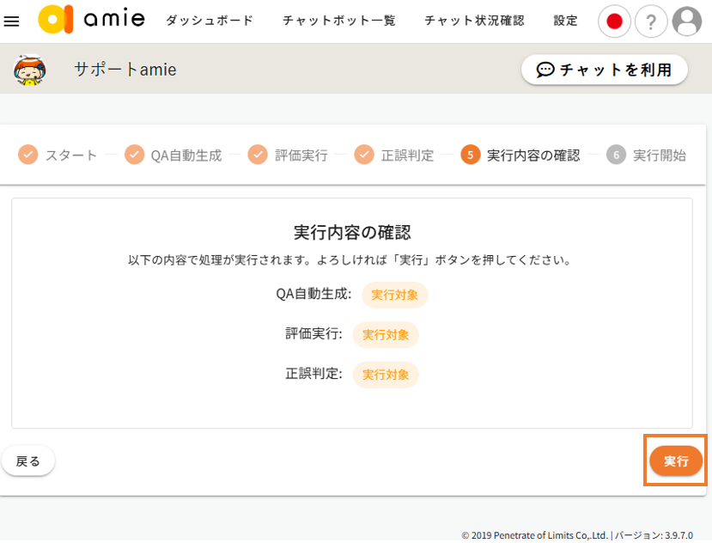Open the user profile avatar
The image size is (712, 543).
pos(687,21)
